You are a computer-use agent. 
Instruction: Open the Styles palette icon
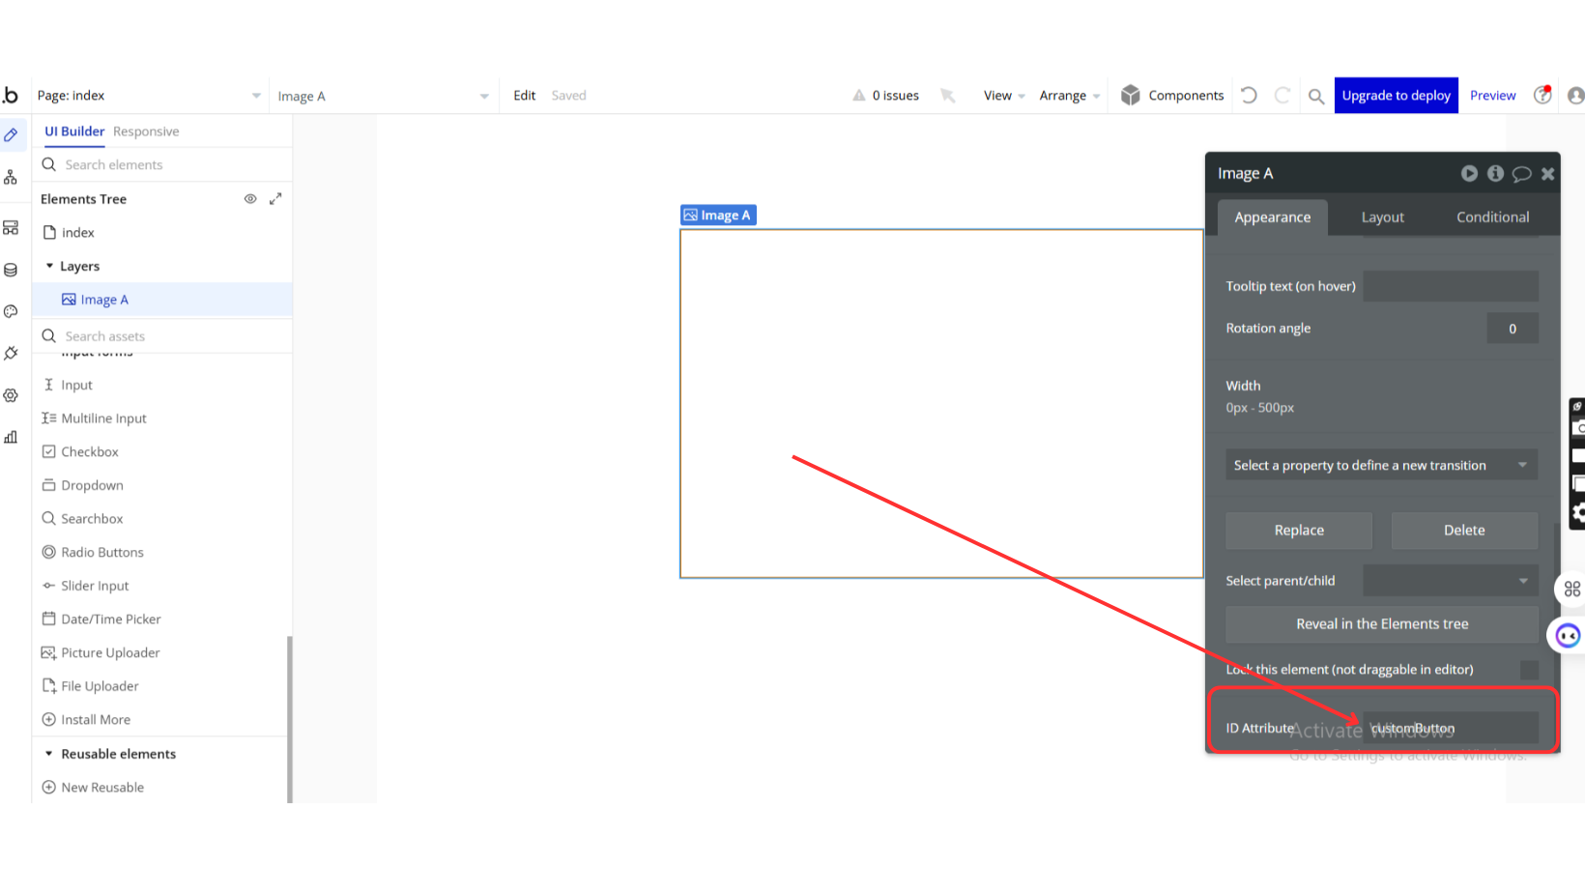click(x=11, y=311)
